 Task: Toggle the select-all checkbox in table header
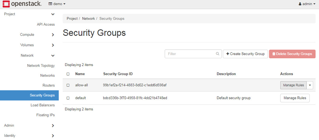click(68, 74)
